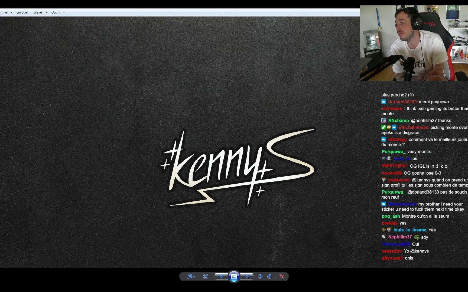
Task: Click the message "OG gonna lose 0-3"
Action: pyautogui.click(x=422, y=173)
